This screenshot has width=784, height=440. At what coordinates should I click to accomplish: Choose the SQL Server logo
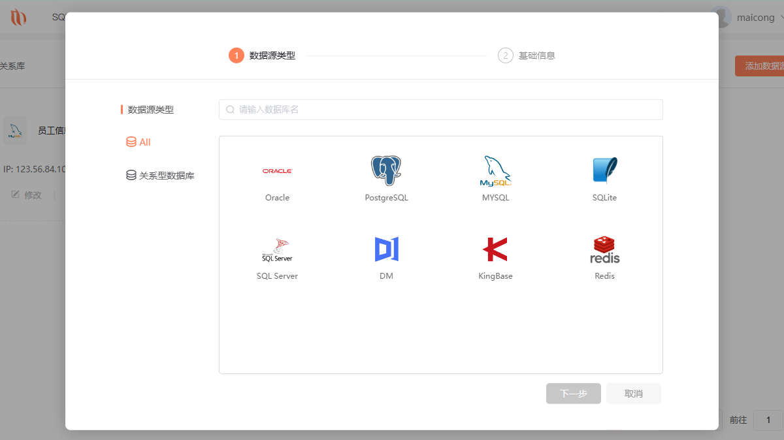pyautogui.click(x=277, y=249)
